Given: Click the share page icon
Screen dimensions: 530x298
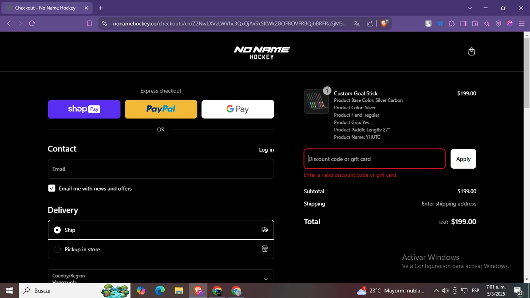Looking at the screenshot, I should click(x=370, y=24).
